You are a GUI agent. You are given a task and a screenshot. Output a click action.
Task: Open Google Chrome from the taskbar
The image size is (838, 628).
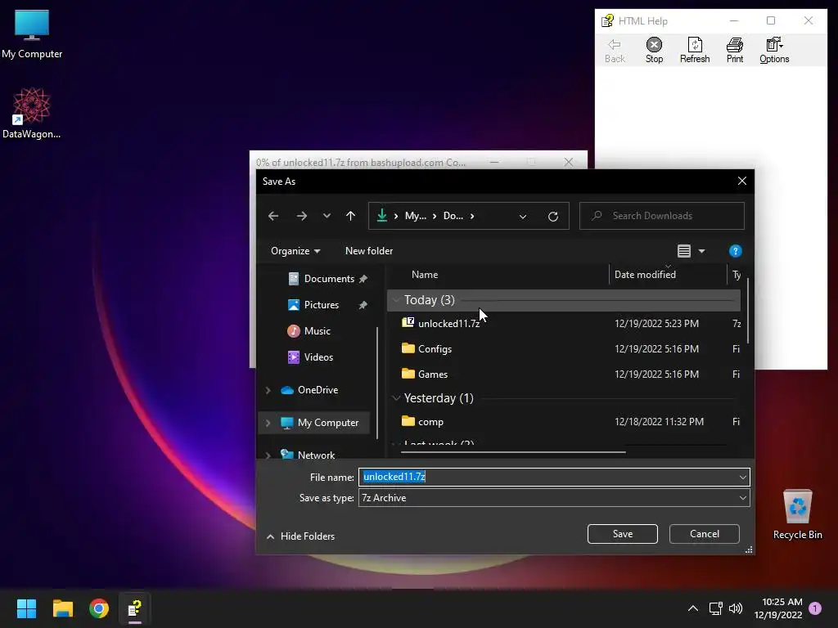pyautogui.click(x=99, y=608)
